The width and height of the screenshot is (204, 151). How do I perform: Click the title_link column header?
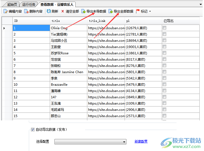point(106,21)
